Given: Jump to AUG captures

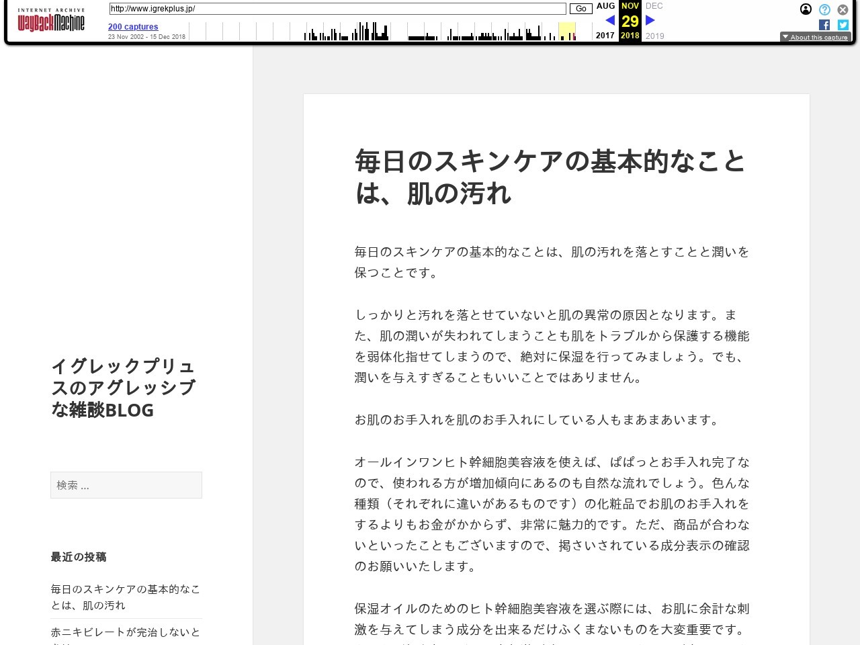Looking at the screenshot, I should coord(605,6).
